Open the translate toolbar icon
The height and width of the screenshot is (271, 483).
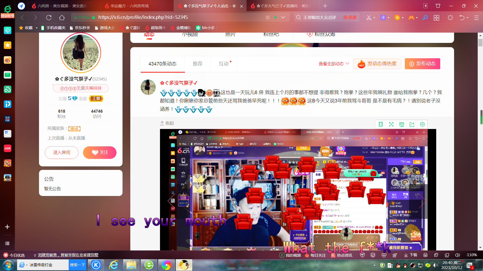[383, 18]
